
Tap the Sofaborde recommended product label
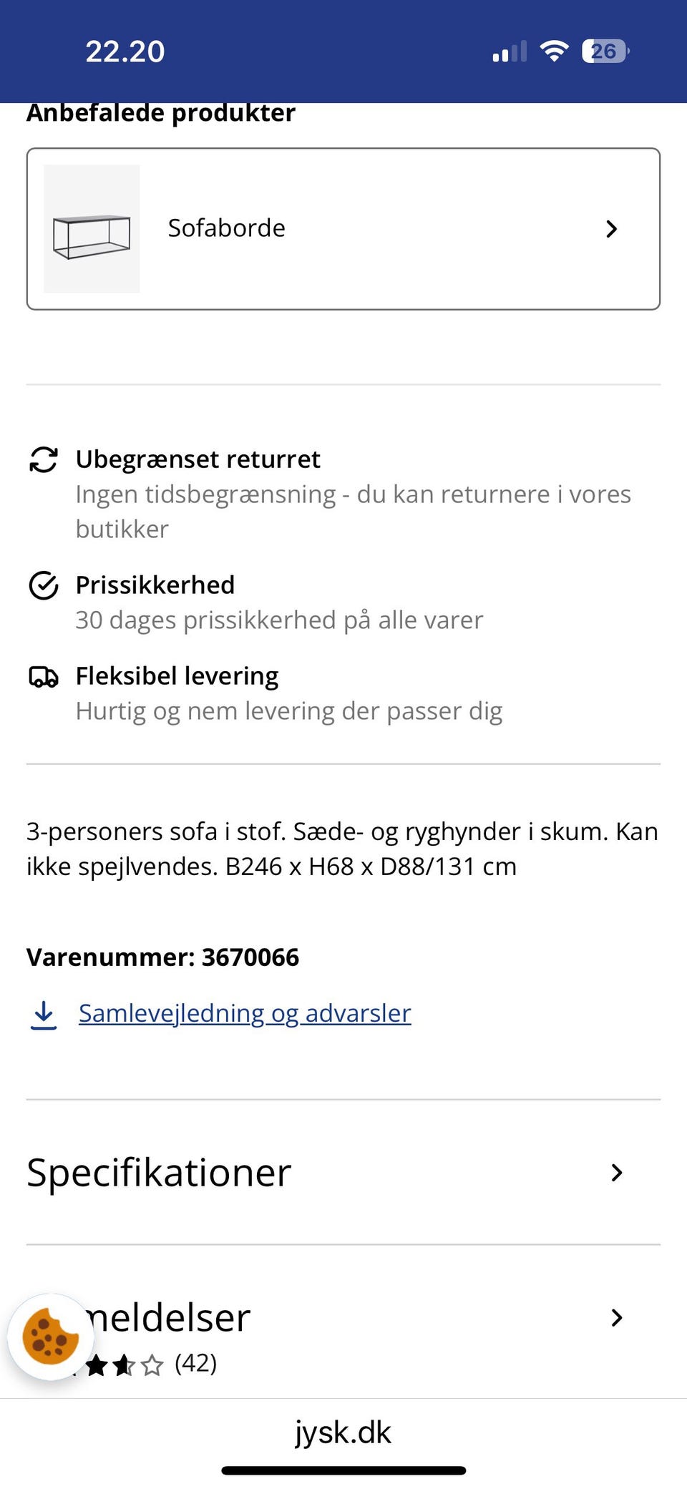click(x=226, y=228)
